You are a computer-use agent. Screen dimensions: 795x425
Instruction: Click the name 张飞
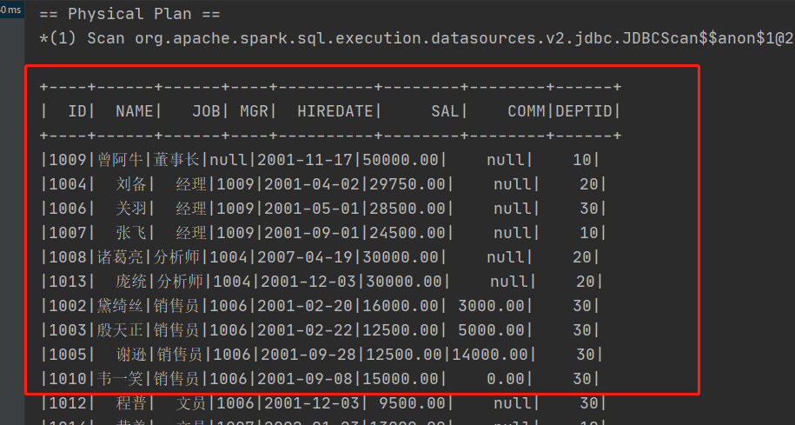pyautogui.click(x=131, y=233)
